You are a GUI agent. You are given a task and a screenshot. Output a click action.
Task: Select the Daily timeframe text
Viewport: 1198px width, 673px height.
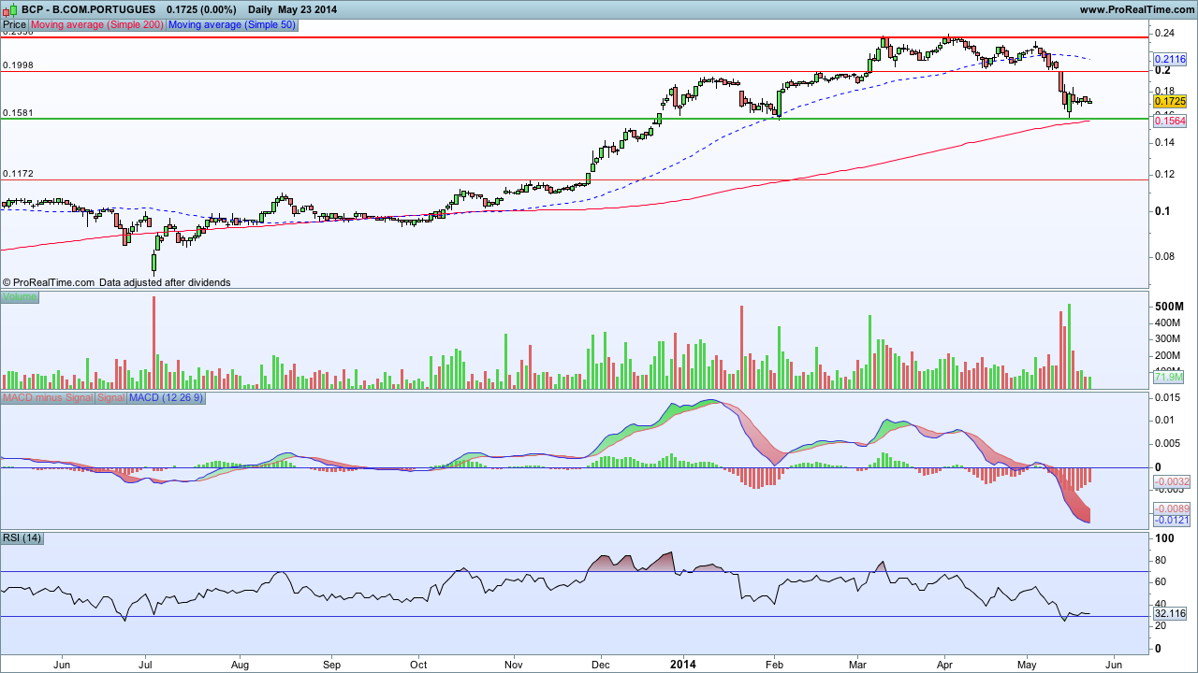click(261, 9)
